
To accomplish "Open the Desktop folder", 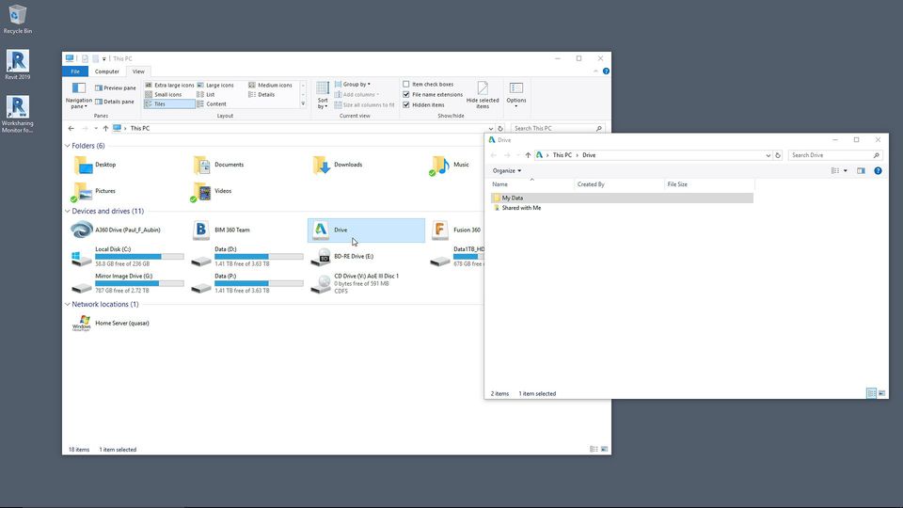I will (x=96, y=165).
